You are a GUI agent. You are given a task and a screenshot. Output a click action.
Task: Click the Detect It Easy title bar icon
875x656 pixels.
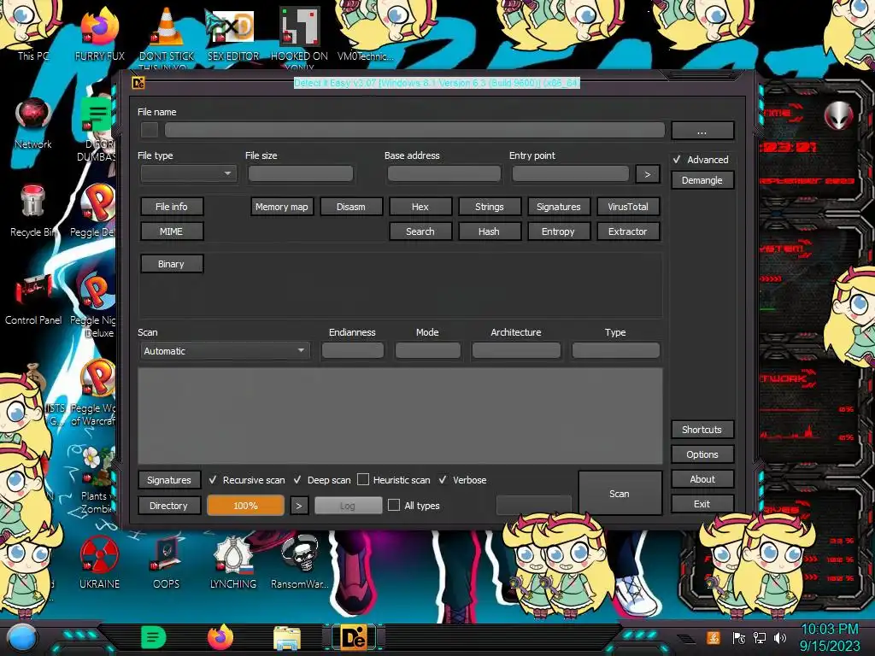coord(138,83)
